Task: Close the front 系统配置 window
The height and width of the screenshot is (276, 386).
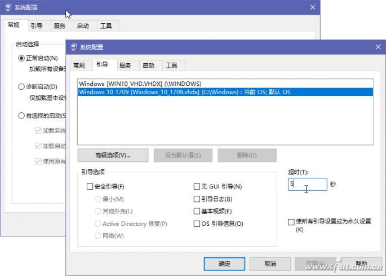Action: 378,47
